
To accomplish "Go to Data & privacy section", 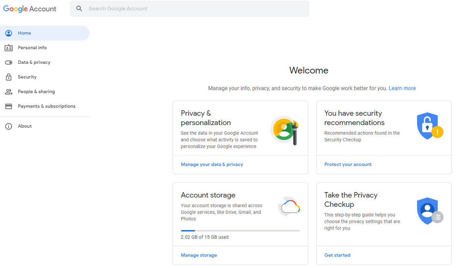I will click(x=34, y=62).
